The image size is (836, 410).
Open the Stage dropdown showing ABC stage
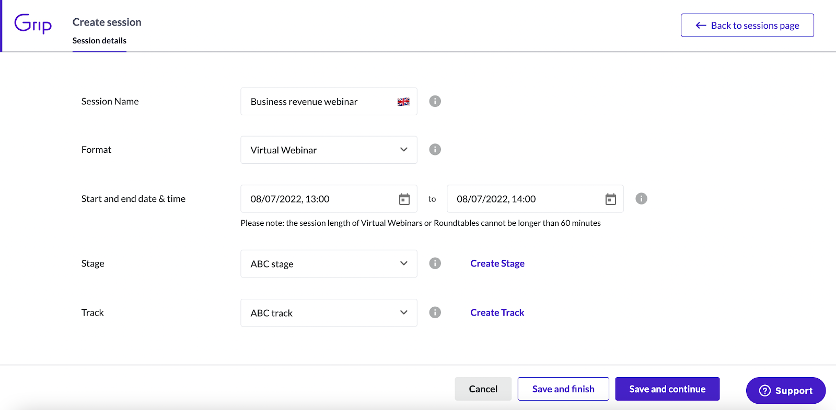coord(329,263)
